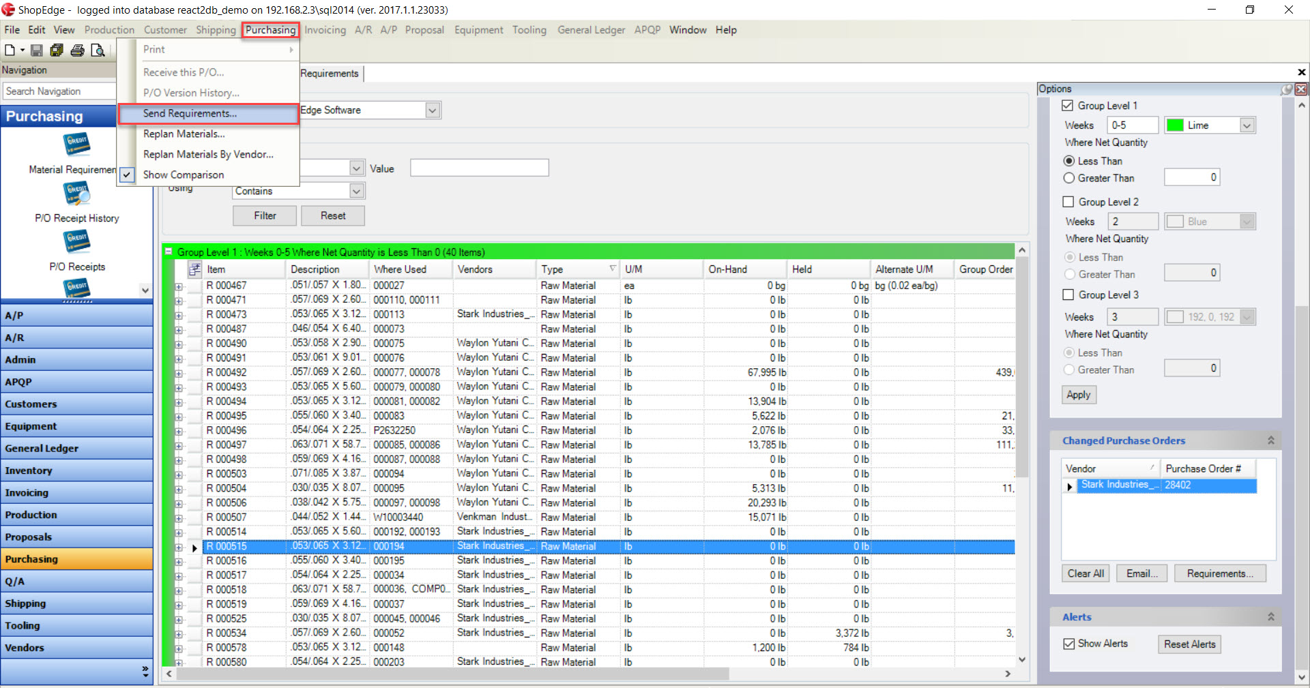Click the Group Level 2 Blue color swatch

coord(1175,222)
